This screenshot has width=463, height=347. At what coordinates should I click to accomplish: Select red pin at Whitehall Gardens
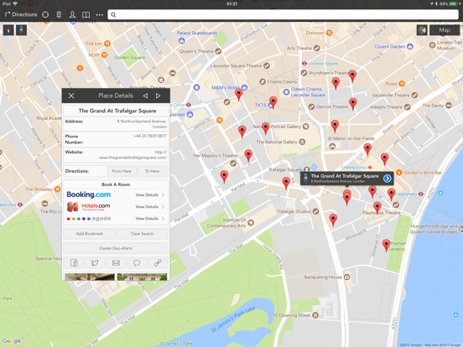[386, 245]
